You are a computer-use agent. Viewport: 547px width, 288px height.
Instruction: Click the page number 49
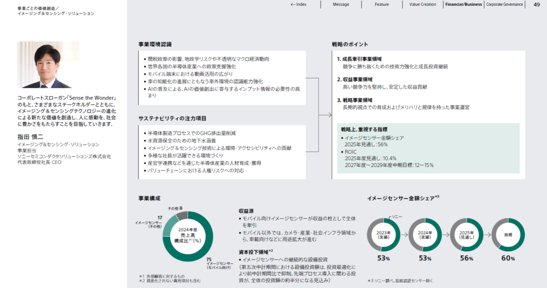point(536,5)
